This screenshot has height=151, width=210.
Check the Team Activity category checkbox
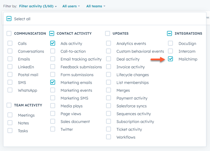pos(9,105)
